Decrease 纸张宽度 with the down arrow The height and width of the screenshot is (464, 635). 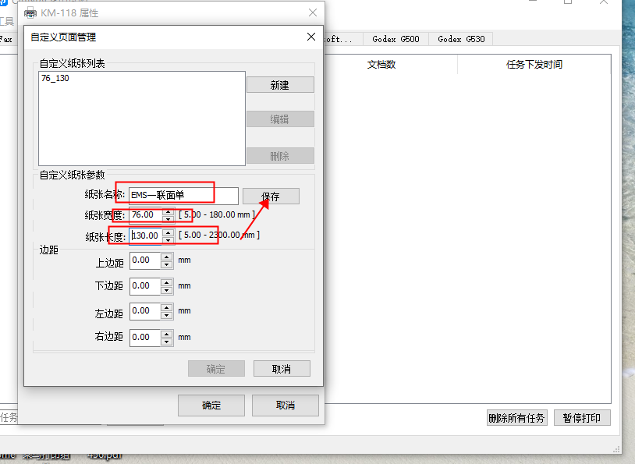pos(167,218)
